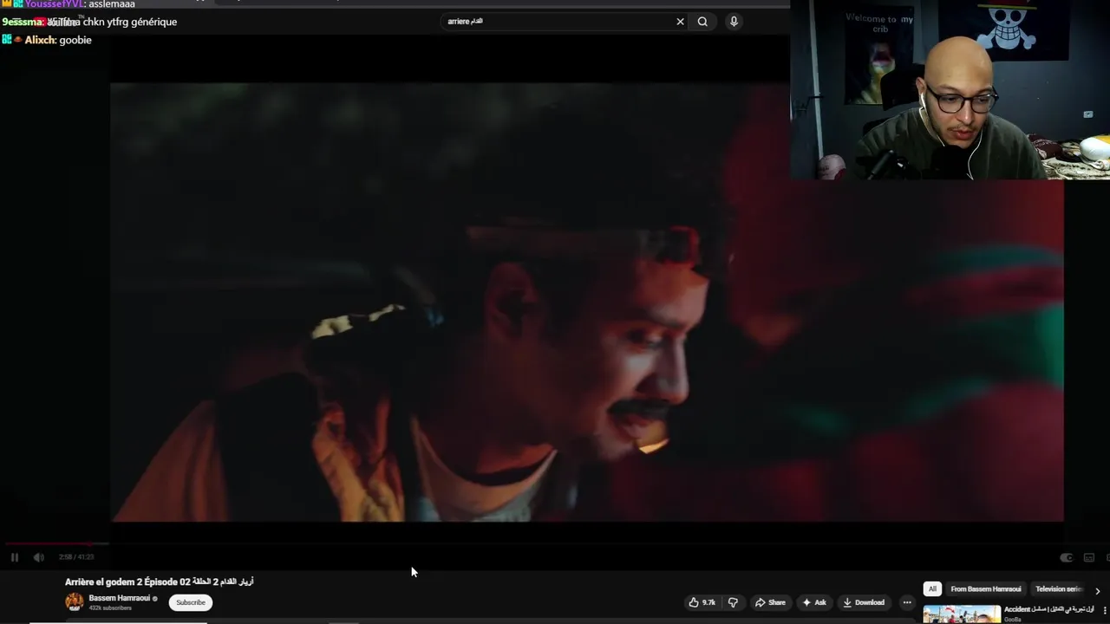Clear the search box with the X icon
The width and height of the screenshot is (1110, 624).
coord(680,22)
